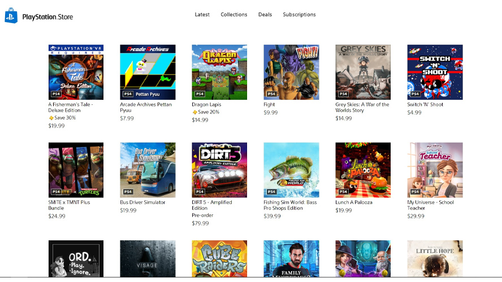
Task: Open the Latest menu item
Action: (202, 14)
